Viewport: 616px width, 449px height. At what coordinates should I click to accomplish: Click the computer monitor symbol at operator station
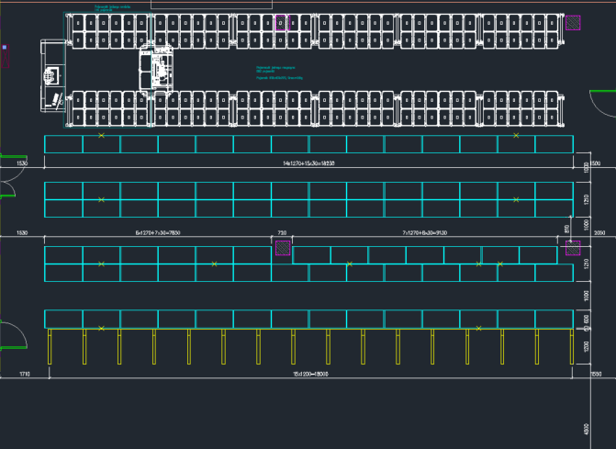[50, 75]
